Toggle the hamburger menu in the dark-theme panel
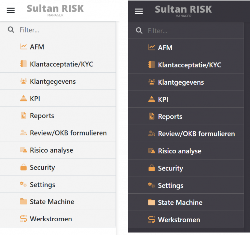Image resolution: width=250 pixels, height=235 pixels. tap(139, 11)
